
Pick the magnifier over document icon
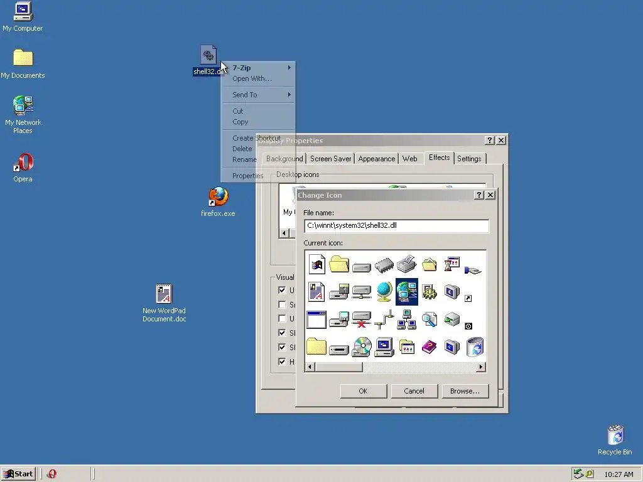click(x=430, y=319)
